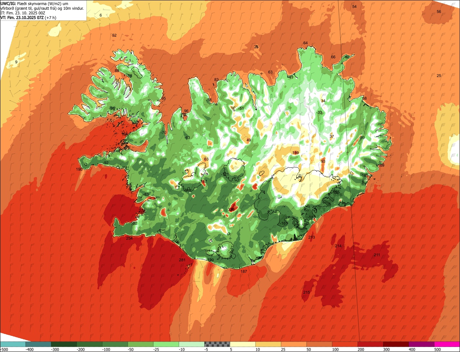Click the flux value '37' on the map
460x352 pixels.
coord(332,136)
